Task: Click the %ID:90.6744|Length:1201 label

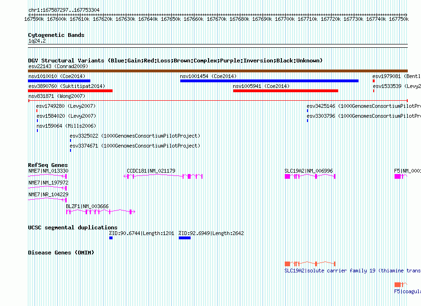Action: point(141,233)
